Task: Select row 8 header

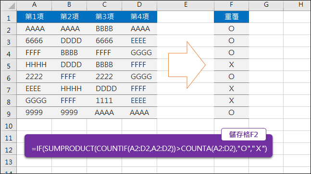Action: [x=9, y=101]
